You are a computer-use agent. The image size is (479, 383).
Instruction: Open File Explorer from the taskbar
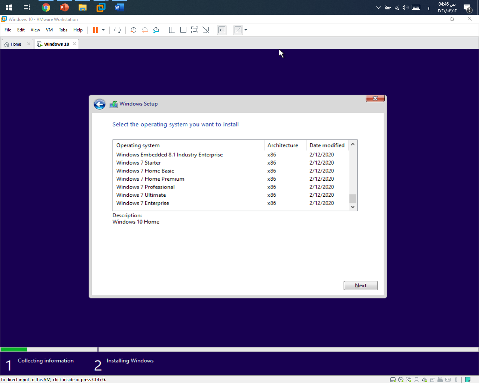coord(83,7)
